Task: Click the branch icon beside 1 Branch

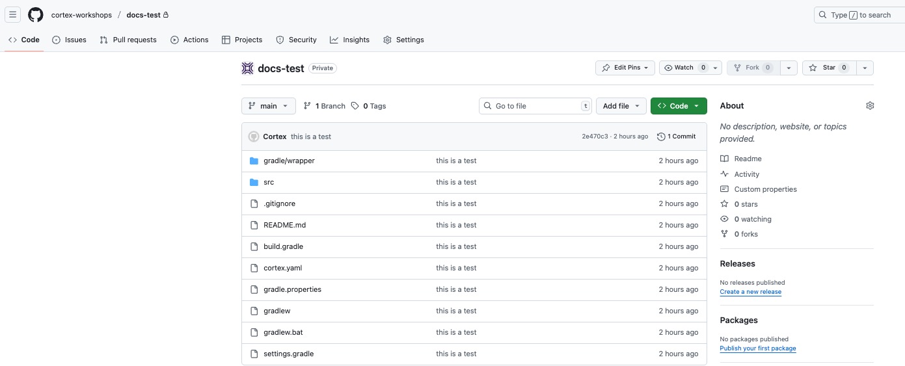Action: (x=307, y=106)
